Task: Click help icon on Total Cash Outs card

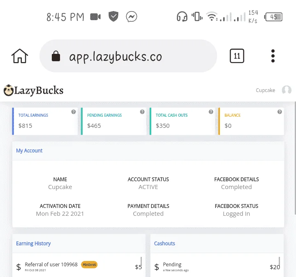Action: coord(211,112)
